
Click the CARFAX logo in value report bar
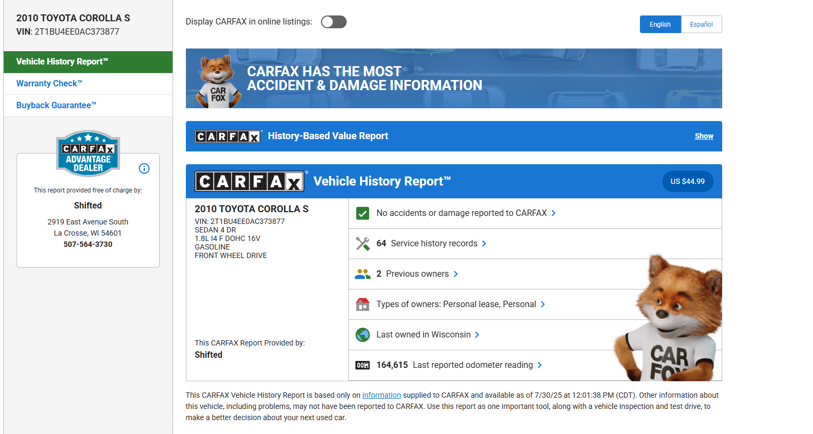coord(228,136)
